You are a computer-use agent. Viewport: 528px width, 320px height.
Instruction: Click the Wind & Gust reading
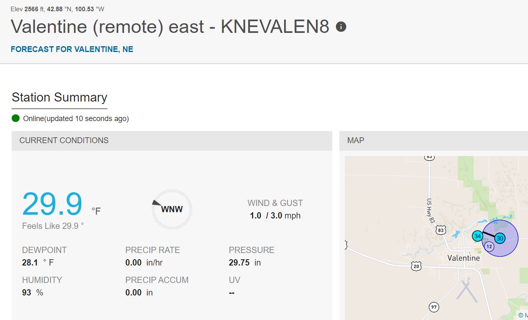275,216
